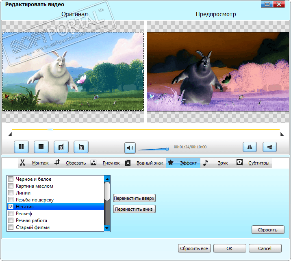Pause the video playback

(x=22, y=147)
